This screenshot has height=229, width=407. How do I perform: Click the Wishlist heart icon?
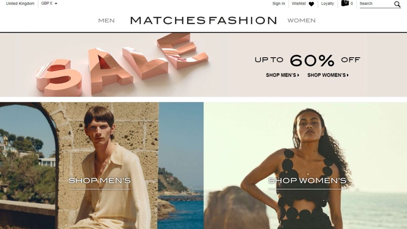point(311,4)
